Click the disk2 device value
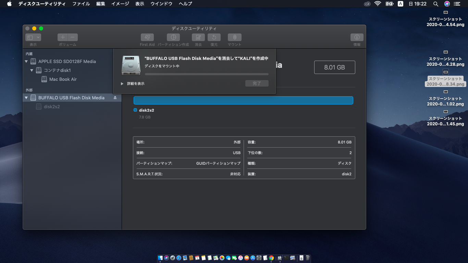468x263 pixels. click(x=347, y=174)
